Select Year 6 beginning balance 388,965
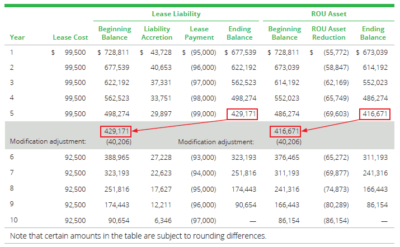This screenshot has height=247, width=400. click(x=119, y=158)
